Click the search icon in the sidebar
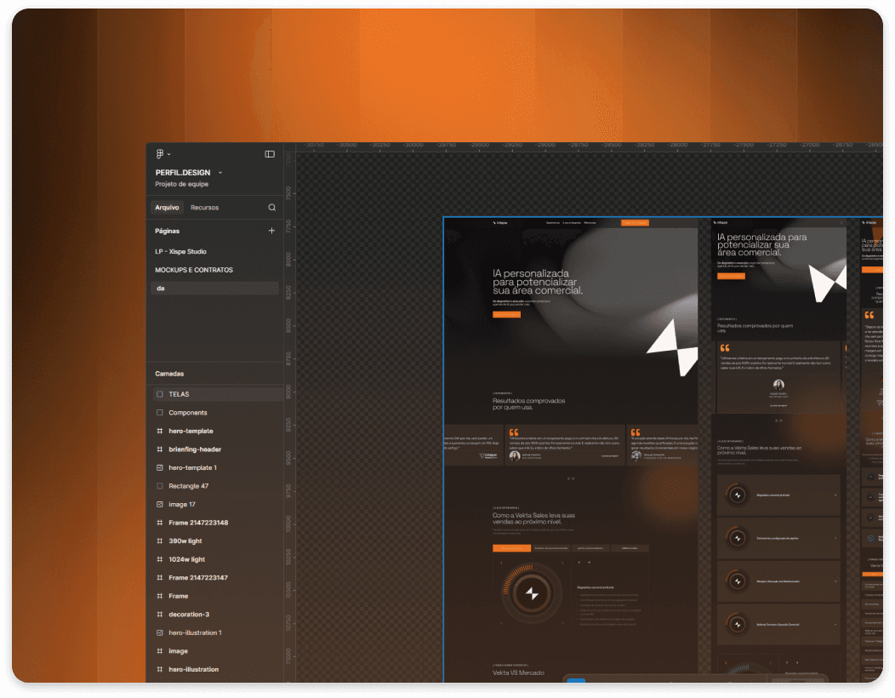This screenshot has height=698, width=895. pos(271,207)
